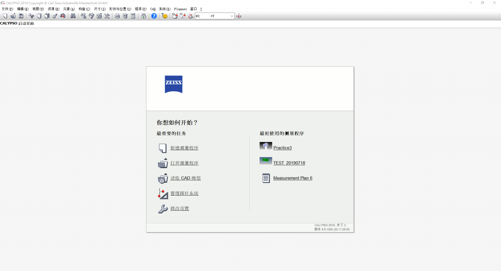Open the 程序(P) menu

[x=141, y=9]
